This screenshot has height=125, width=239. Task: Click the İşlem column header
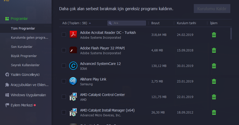pyautogui.click(x=214, y=23)
